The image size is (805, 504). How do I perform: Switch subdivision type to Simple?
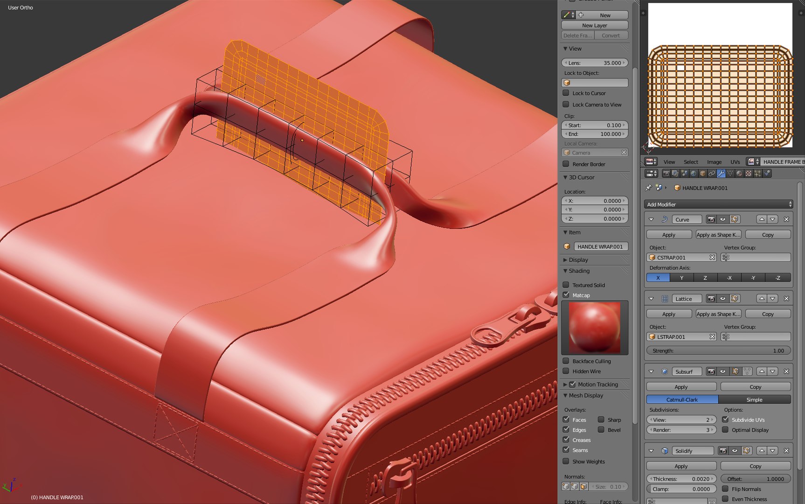pyautogui.click(x=755, y=399)
